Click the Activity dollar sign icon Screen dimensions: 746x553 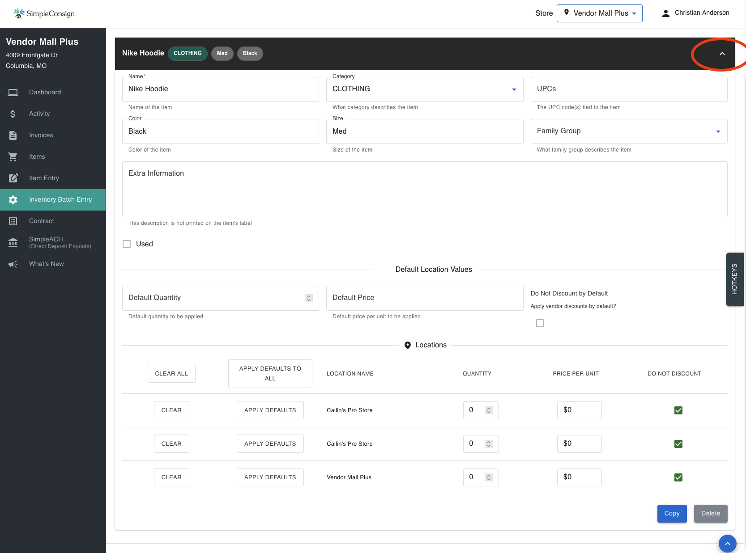coord(13,114)
